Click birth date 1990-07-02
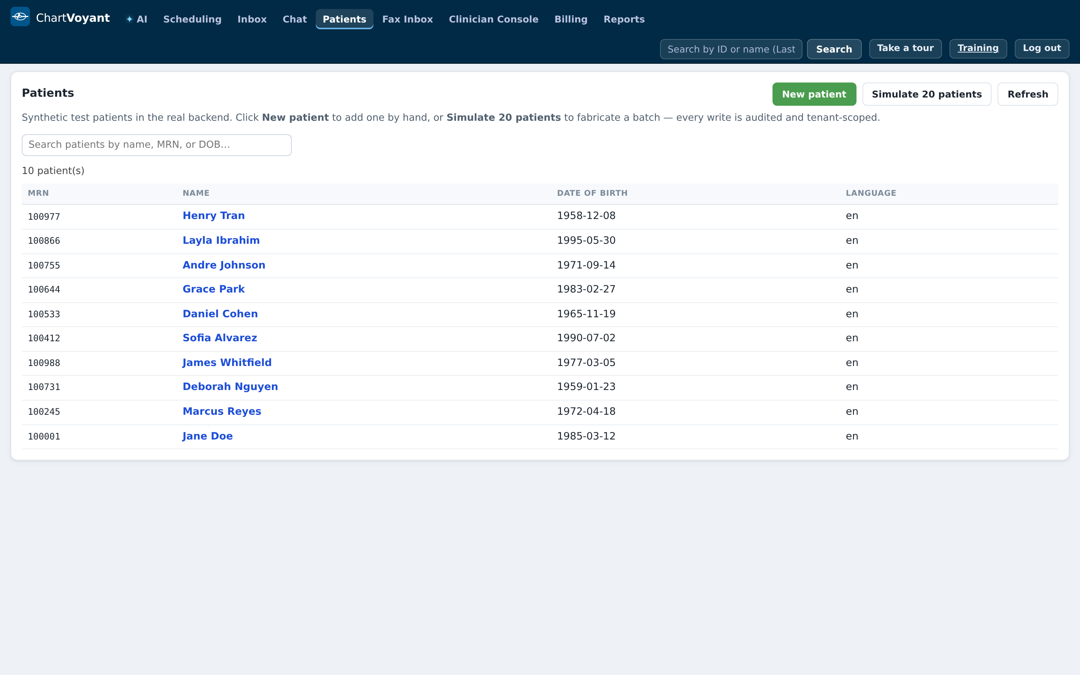This screenshot has height=675, width=1080. click(586, 338)
